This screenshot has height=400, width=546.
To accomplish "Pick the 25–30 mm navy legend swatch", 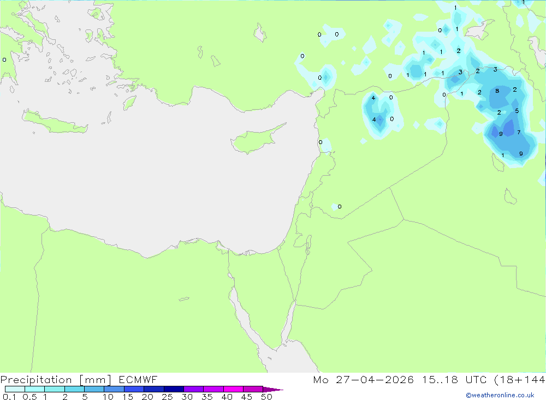I will coord(174,389).
